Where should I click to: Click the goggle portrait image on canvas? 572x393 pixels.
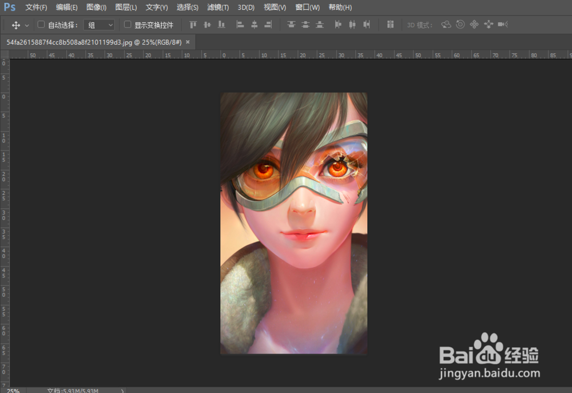[293, 223]
